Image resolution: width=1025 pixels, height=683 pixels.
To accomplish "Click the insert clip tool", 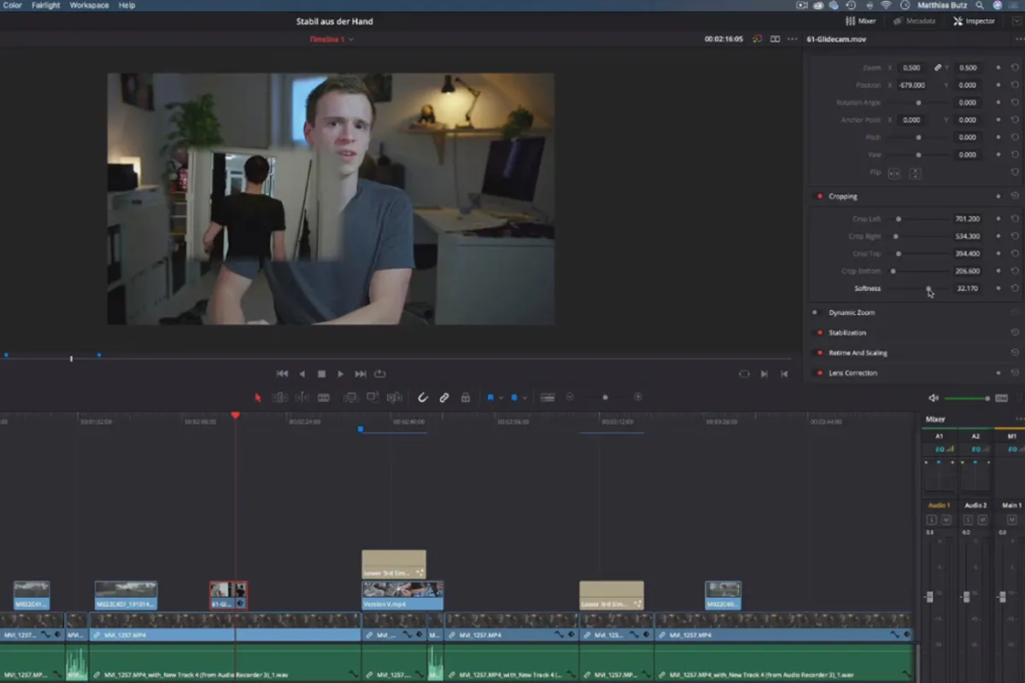I will click(x=350, y=398).
